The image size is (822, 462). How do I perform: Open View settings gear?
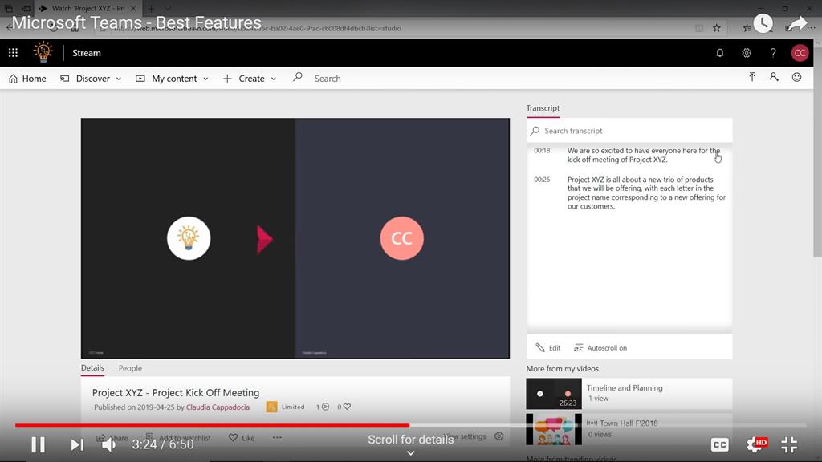[498, 436]
